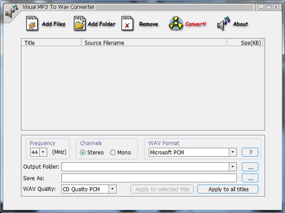Click the Size(KB) column header
This screenshot has height=213, width=285.
pos(252,43)
